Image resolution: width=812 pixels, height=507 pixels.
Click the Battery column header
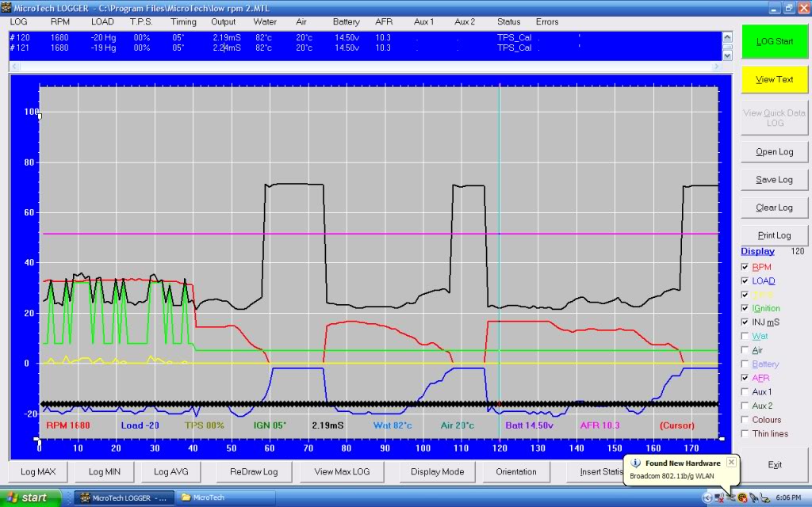346,21
